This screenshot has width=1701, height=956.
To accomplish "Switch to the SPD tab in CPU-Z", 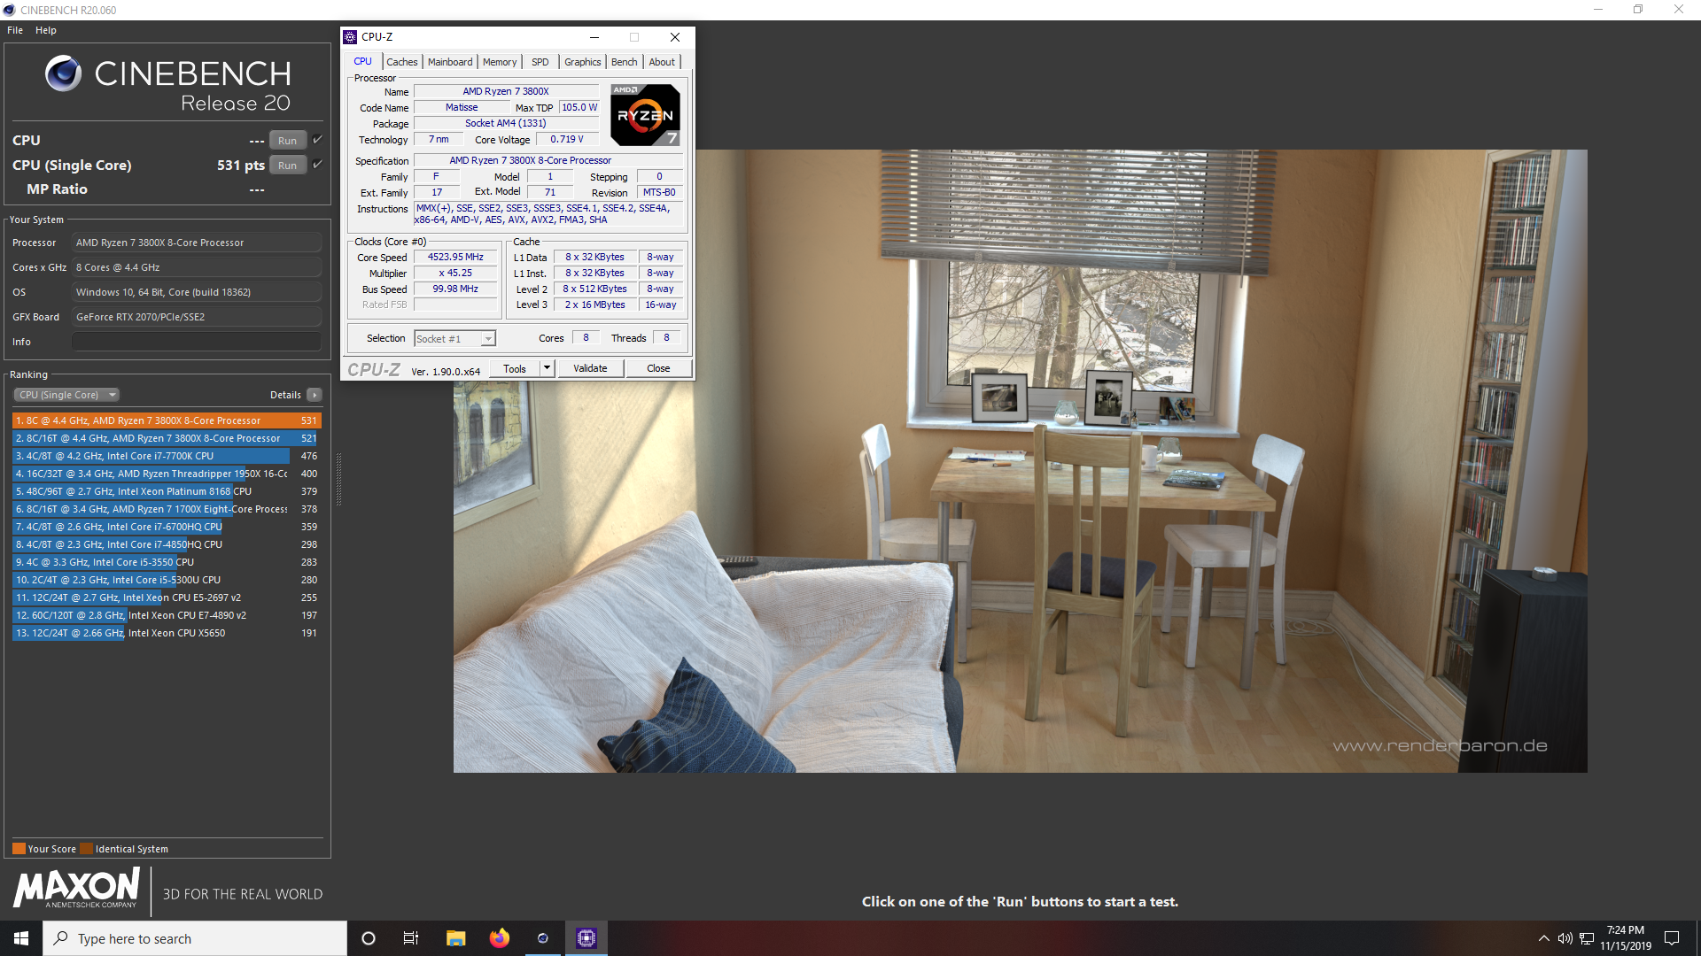I will [x=540, y=62].
